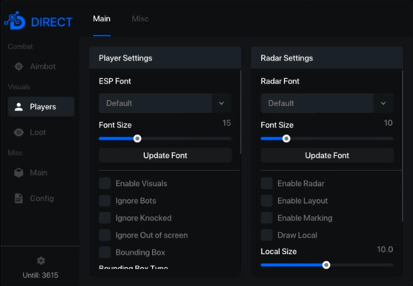Open the Config file icon section
The height and width of the screenshot is (286, 413).
point(18,199)
